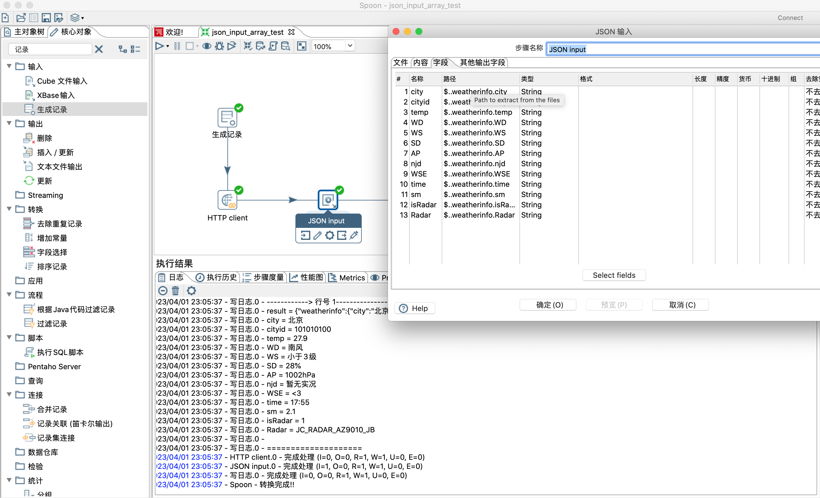
Task: Click the Select fields button
Action: (x=614, y=275)
